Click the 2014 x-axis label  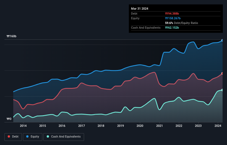(23, 126)
